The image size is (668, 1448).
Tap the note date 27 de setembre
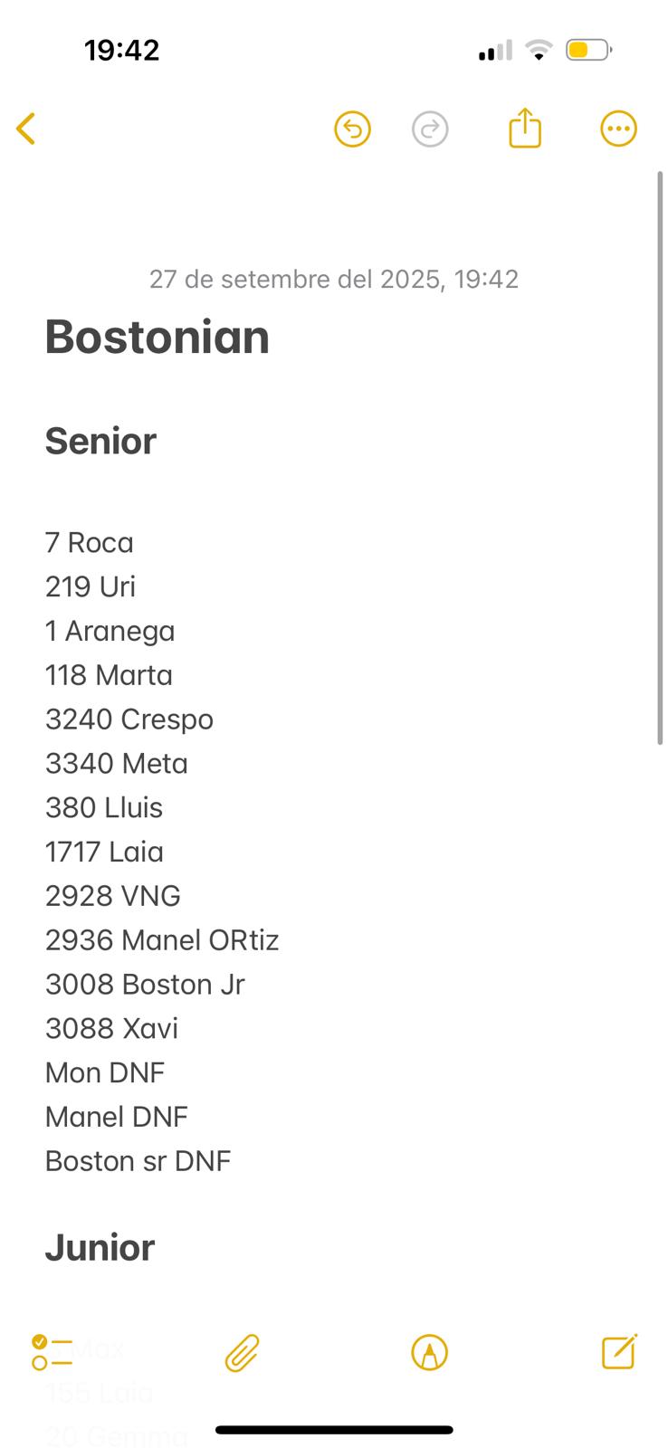pos(333,279)
